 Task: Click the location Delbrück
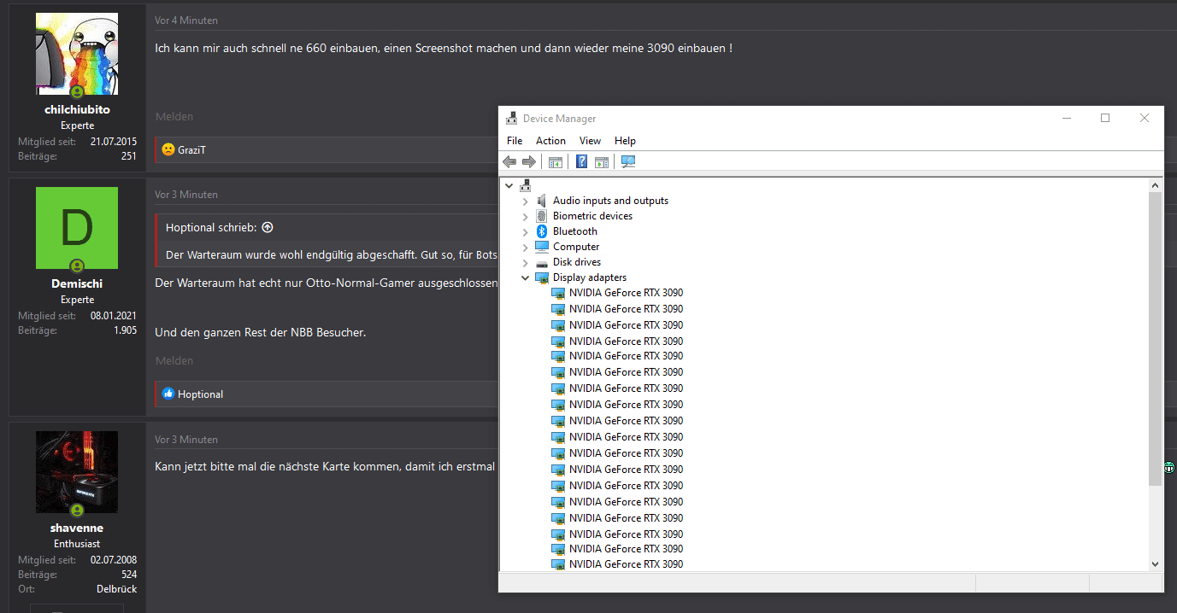click(x=116, y=589)
